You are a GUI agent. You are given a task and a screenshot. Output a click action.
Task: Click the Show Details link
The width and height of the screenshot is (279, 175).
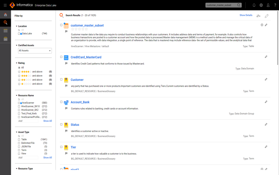click(246, 16)
